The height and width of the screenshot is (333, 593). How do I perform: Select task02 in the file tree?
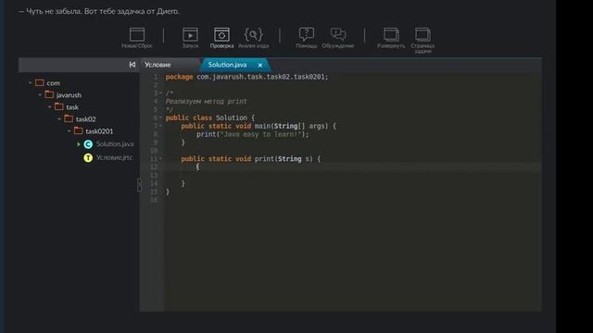tap(86, 119)
